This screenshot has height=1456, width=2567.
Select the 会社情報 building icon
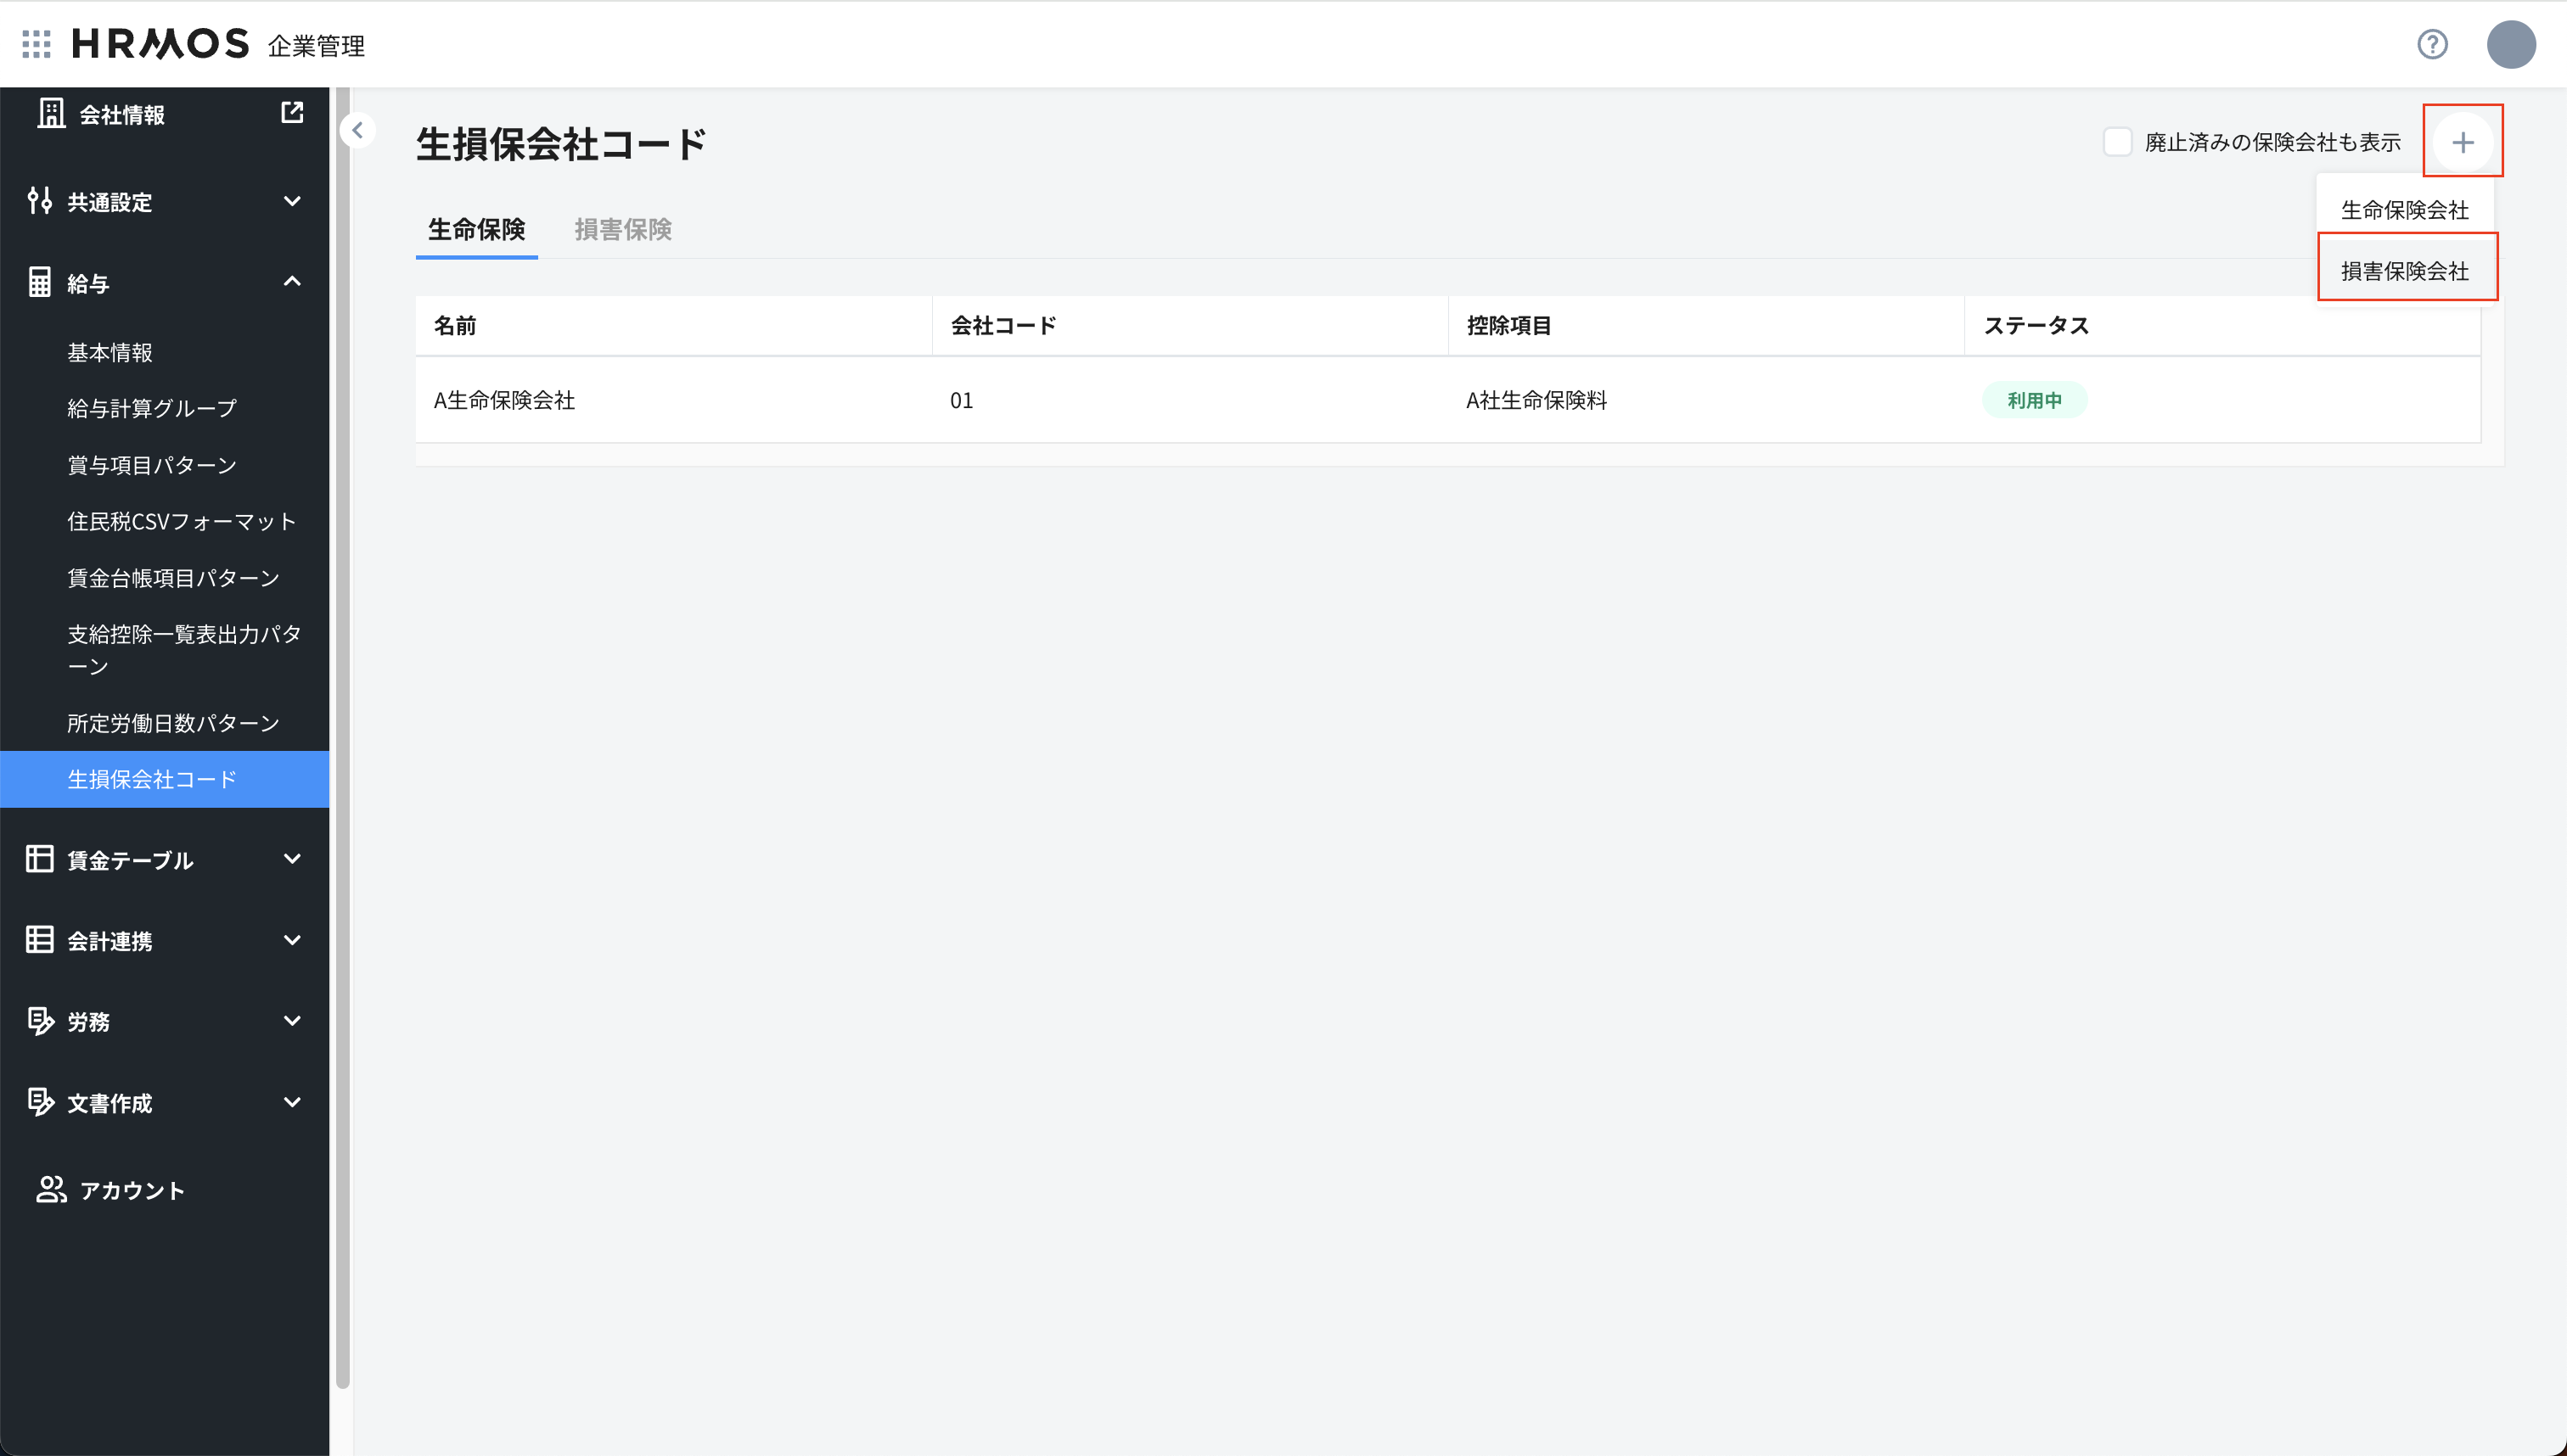point(49,113)
